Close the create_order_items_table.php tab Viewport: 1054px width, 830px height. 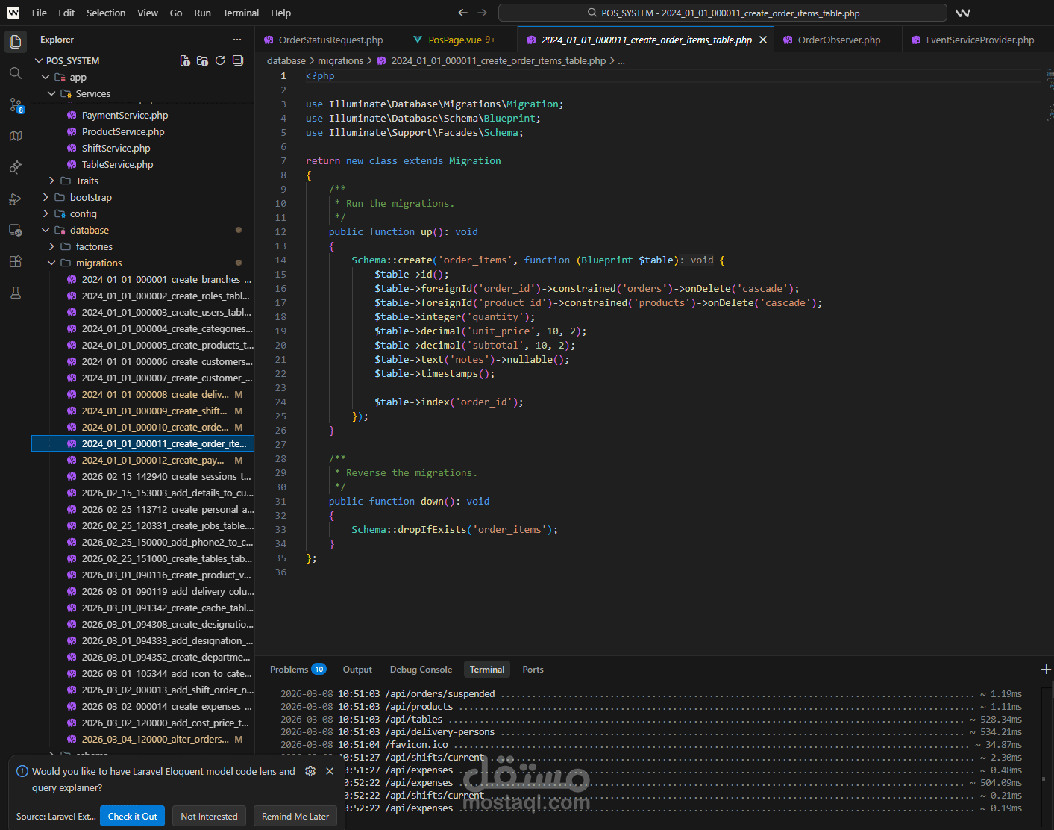[763, 40]
